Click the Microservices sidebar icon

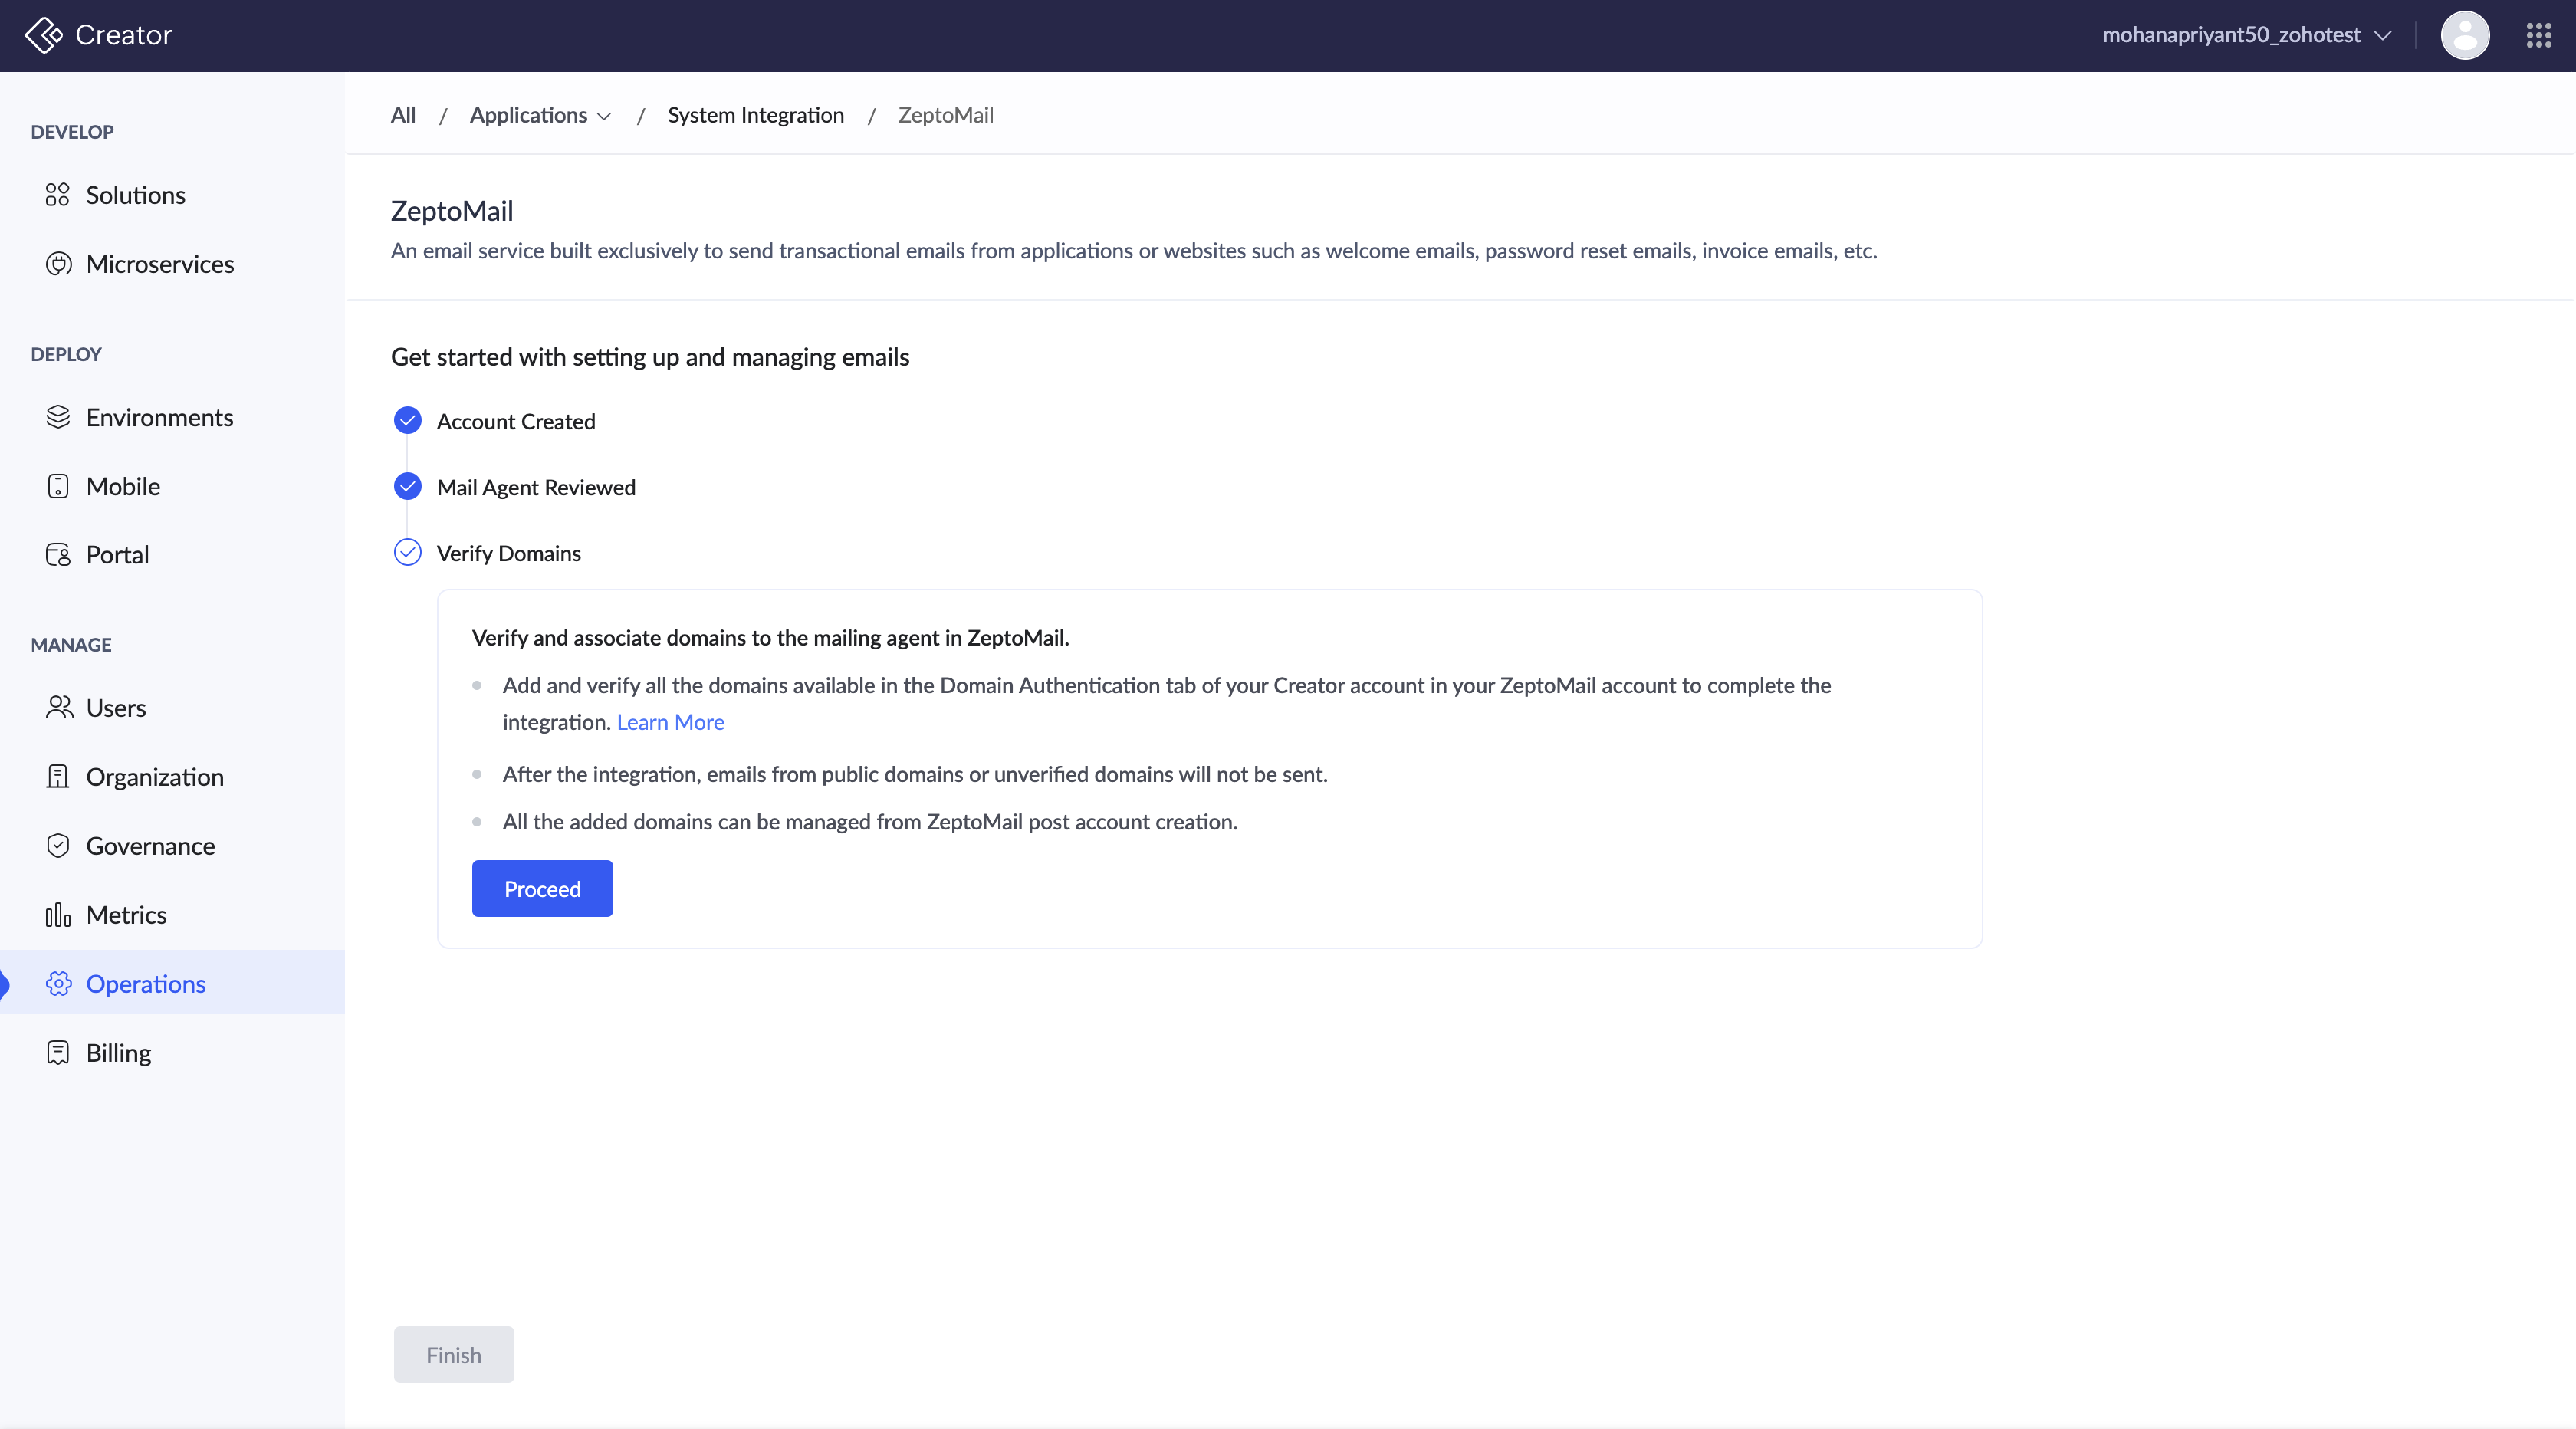click(58, 264)
